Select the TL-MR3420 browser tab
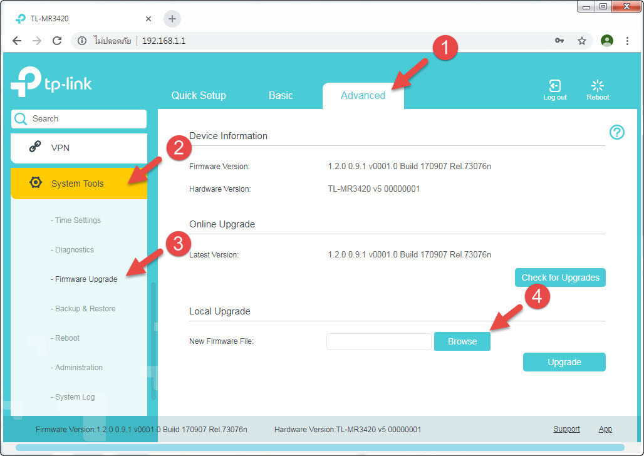This screenshot has width=644, height=456. click(84, 19)
